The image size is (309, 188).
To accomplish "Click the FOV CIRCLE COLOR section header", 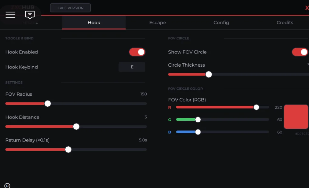I will [x=186, y=89].
